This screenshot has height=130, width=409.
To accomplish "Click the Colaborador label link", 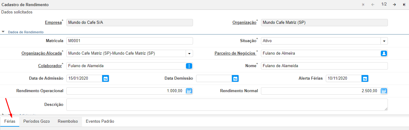I will [x=50, y=66].
